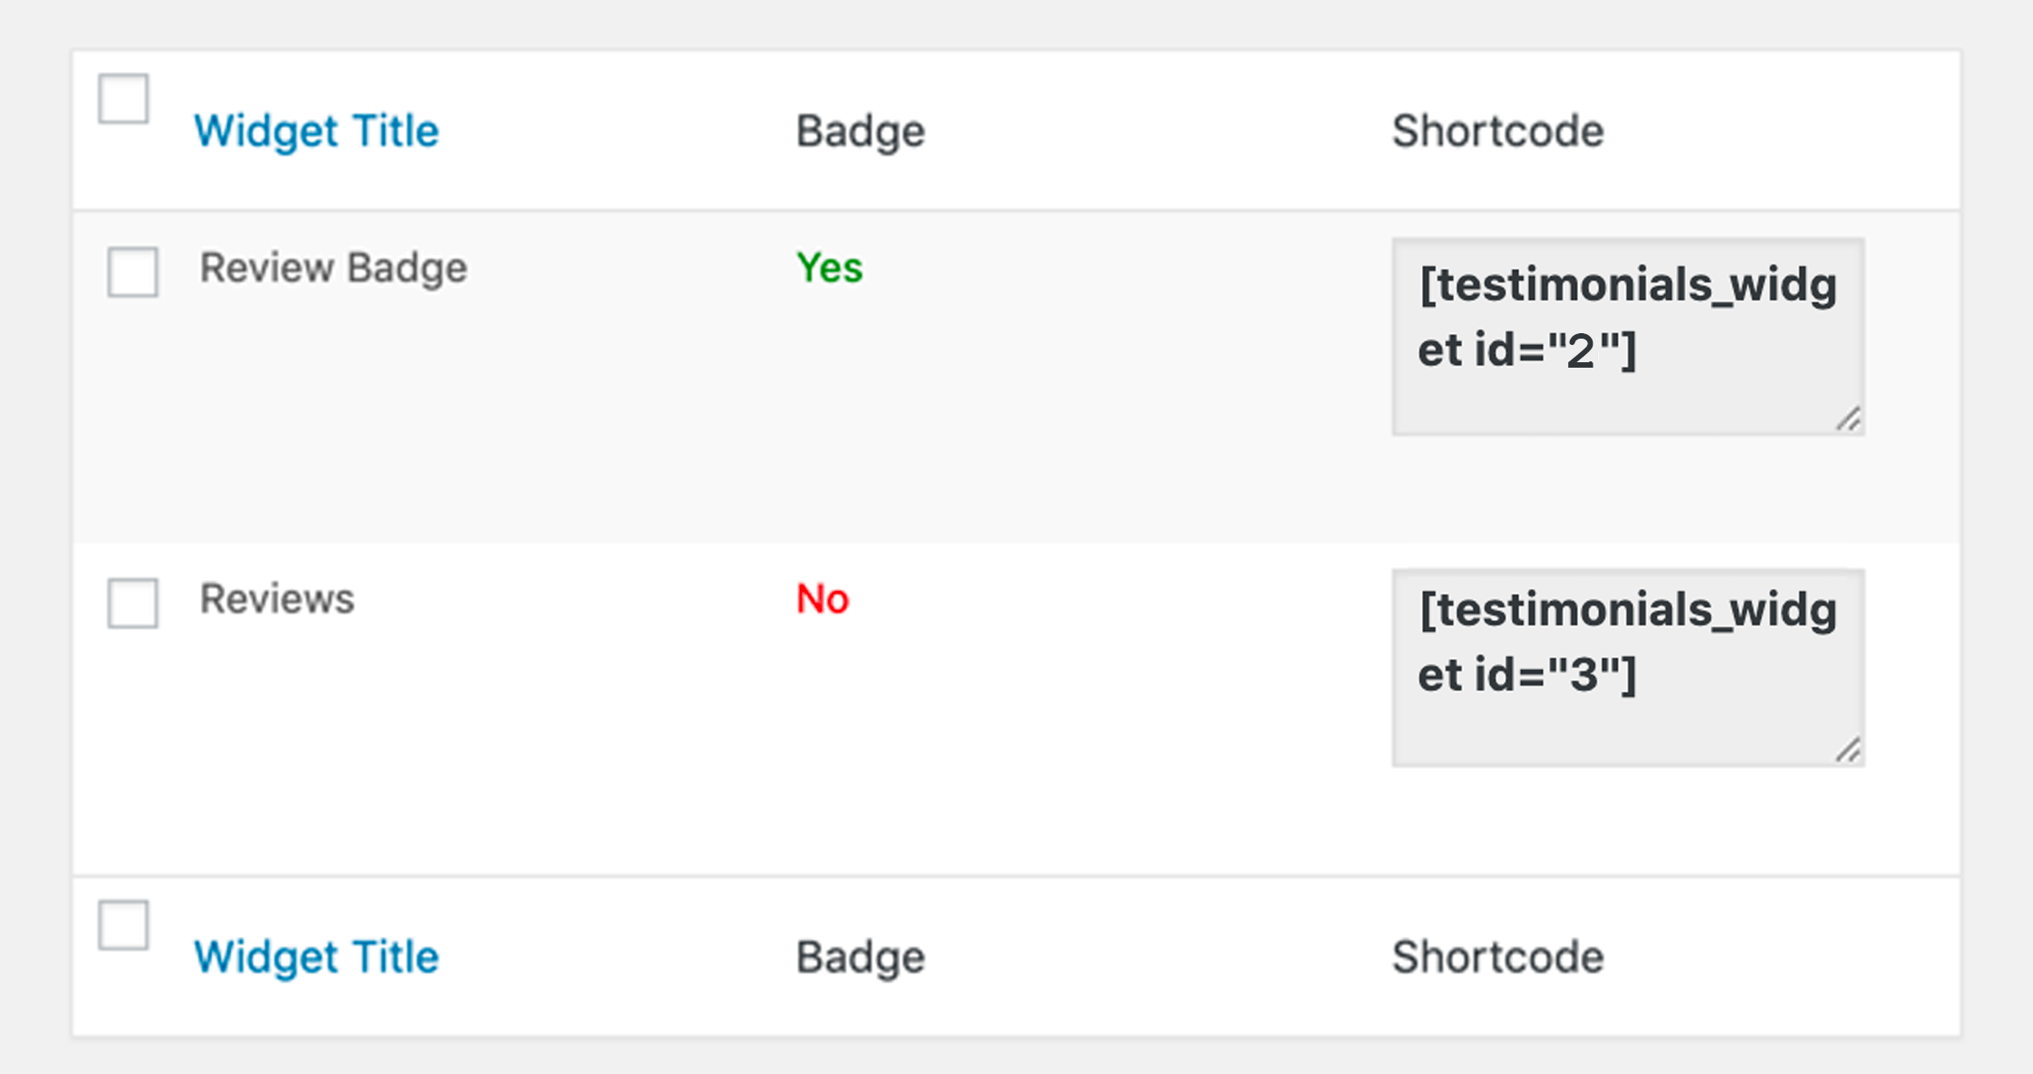Click empty area of the Review Badge row
Screen dimensions: 2033x1074
coord(1090,409)
